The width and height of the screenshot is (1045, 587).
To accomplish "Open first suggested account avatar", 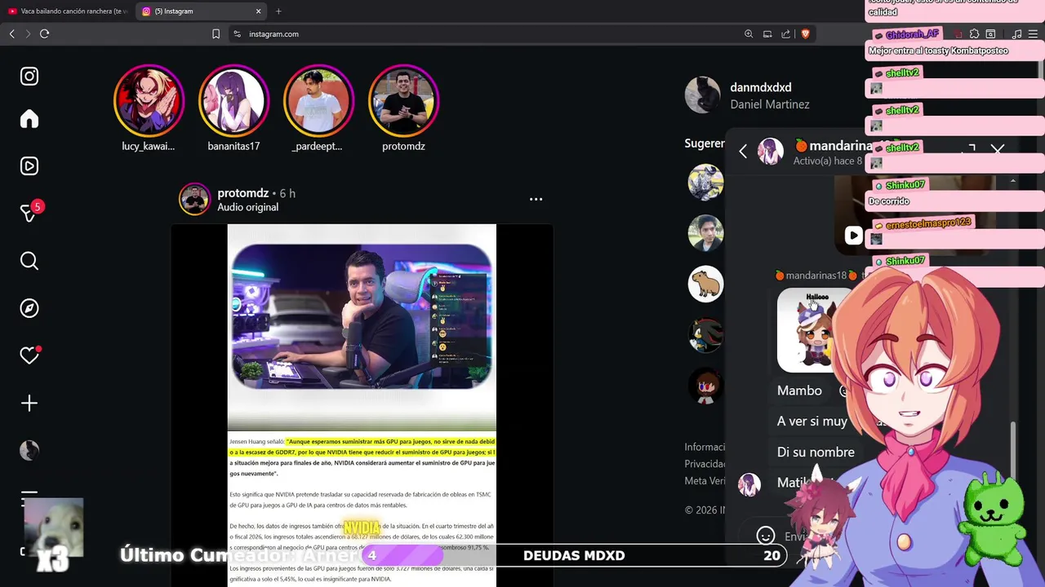I will pos(705,182).
